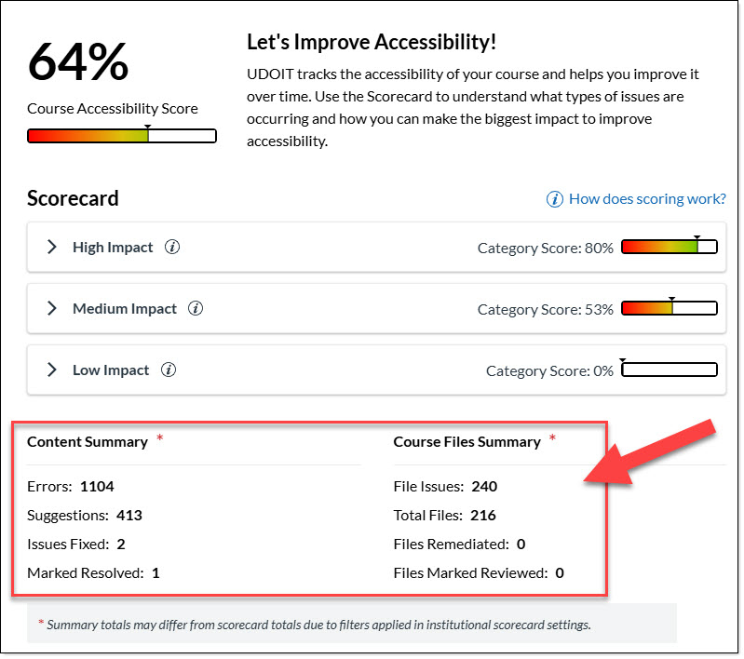Click the File Issues count 240

click(x=484, y=486)
